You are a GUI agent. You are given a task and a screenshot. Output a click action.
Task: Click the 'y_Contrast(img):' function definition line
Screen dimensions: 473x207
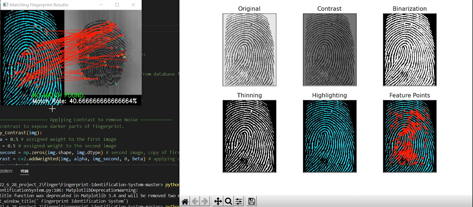pyautogui.click(x=21, y=133)
